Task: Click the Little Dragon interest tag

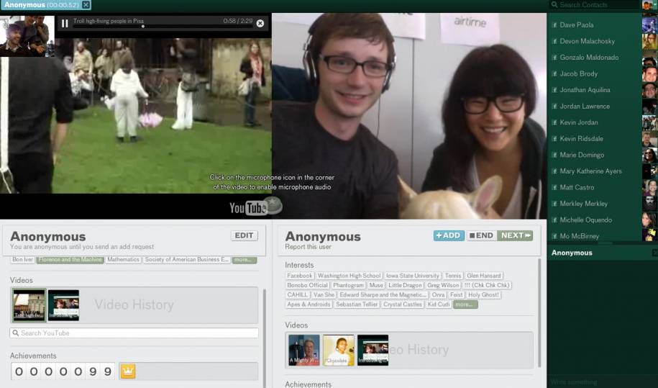Action: coord(405,285)
